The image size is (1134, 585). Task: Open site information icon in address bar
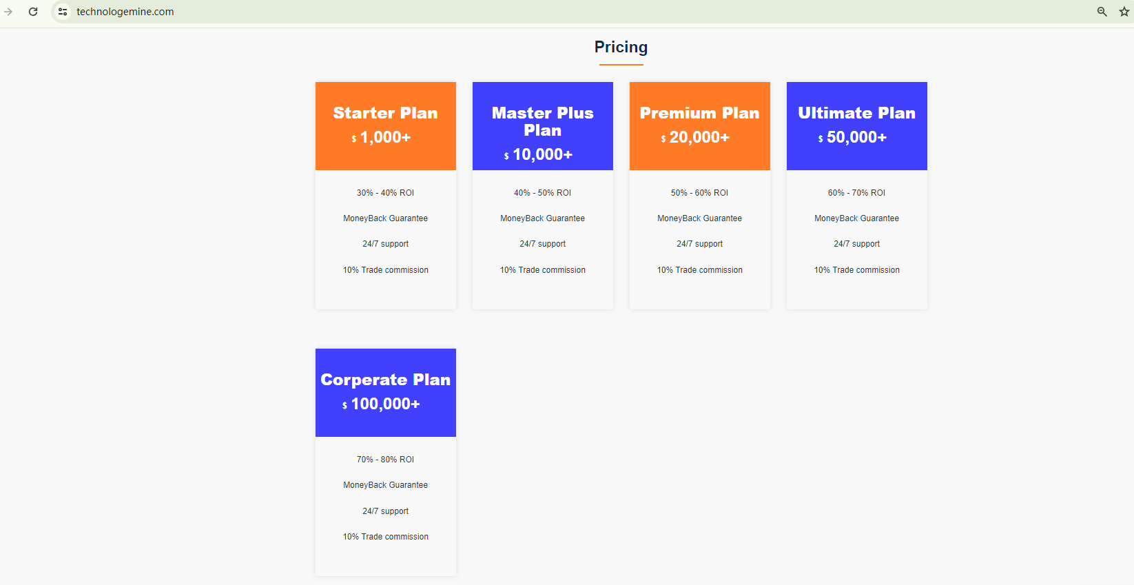point(63,12)
